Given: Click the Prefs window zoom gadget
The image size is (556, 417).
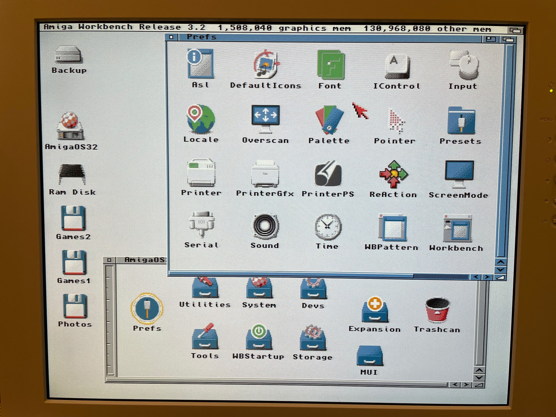Looking at the screenshot, I should point(490,39).
